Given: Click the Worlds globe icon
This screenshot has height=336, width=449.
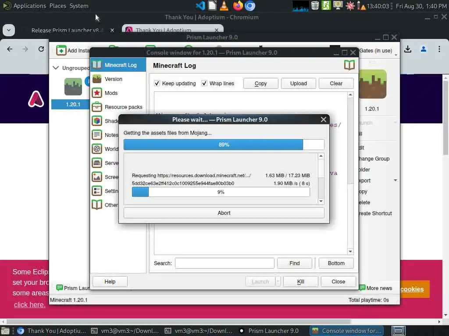Looking at the screenshot, I should point(97,149).
